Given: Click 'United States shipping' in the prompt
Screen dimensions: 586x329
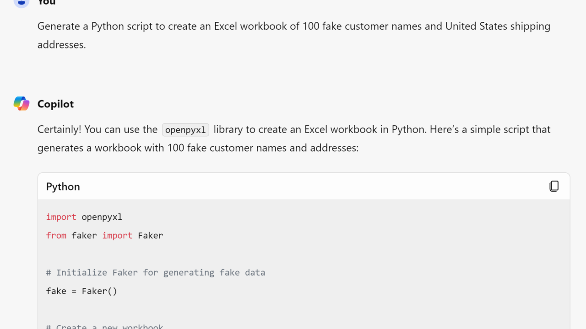Looking at the screenshot, I should pyautogui.click(x=498, y=27).
